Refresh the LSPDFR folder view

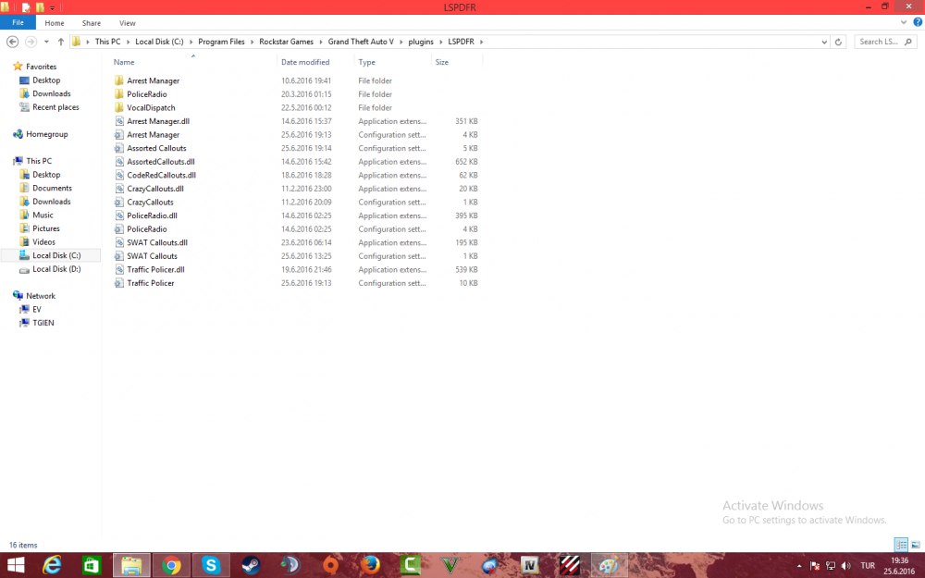[838, 42]
